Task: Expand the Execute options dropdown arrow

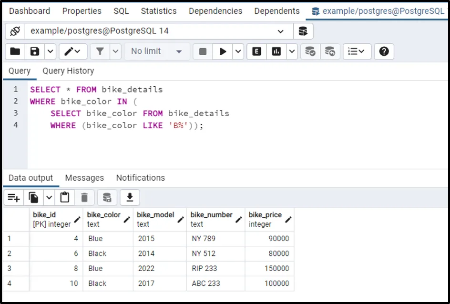Action: pyautogui.click(x=238, y=51)
